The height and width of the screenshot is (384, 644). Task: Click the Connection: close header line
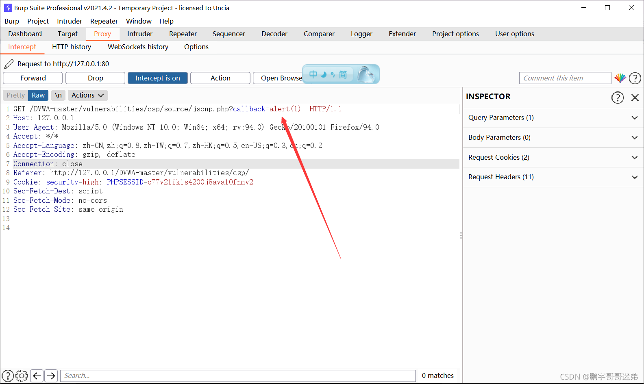236,164
